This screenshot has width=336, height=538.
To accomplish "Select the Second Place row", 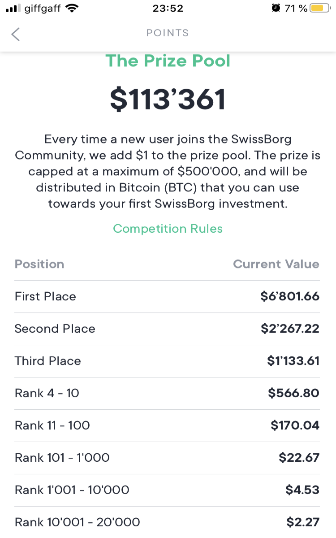I will click(x=168, y=329).
